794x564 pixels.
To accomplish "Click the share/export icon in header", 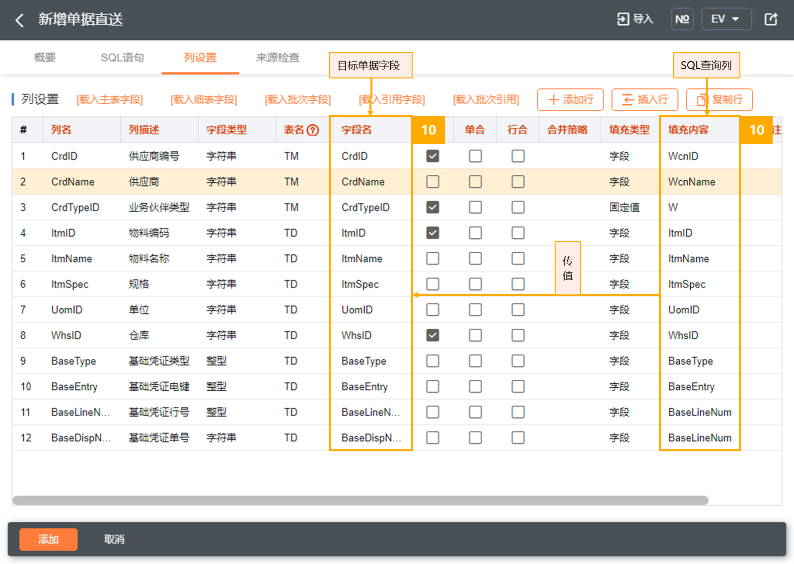I will click(771, 19).
